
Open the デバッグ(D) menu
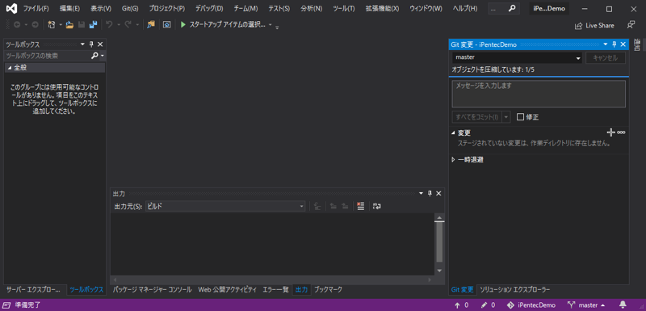pos(209,8)
